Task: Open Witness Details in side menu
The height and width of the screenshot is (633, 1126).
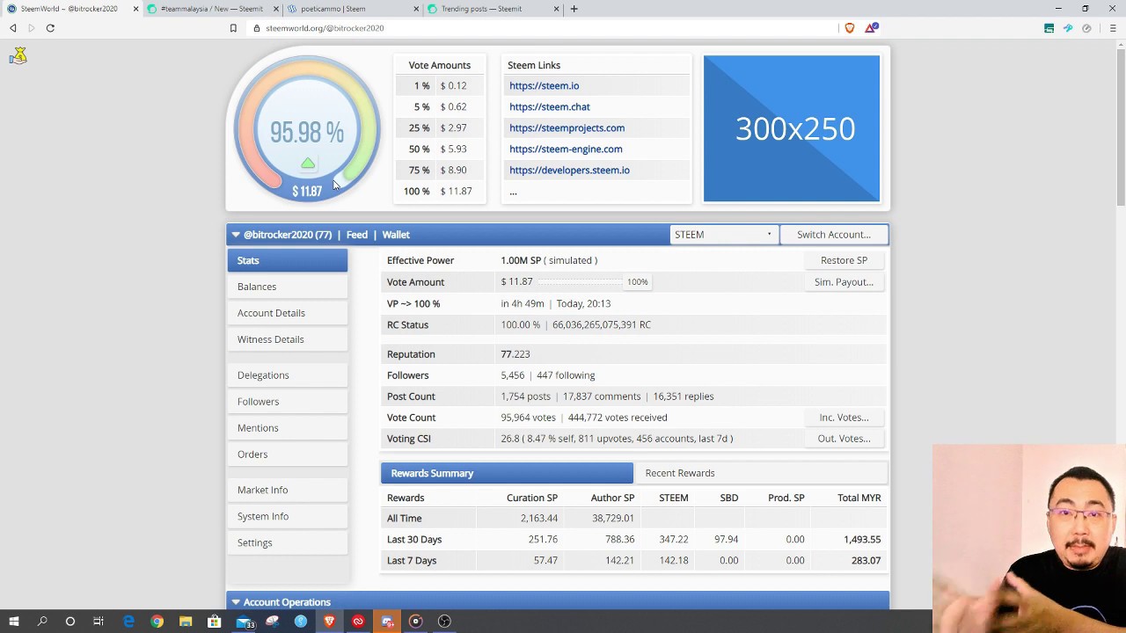Action: [288, 339]
